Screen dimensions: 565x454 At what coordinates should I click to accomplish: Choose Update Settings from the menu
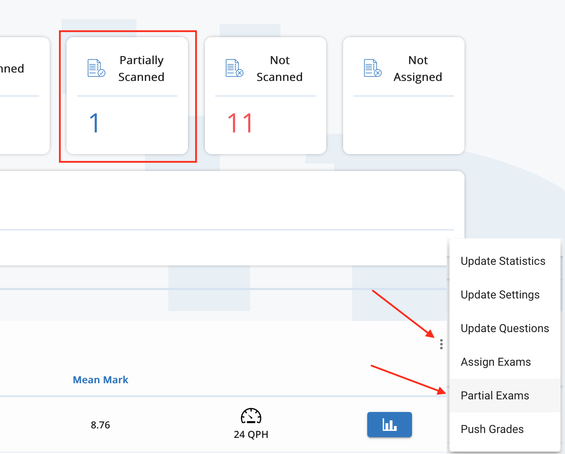point(504,295)
